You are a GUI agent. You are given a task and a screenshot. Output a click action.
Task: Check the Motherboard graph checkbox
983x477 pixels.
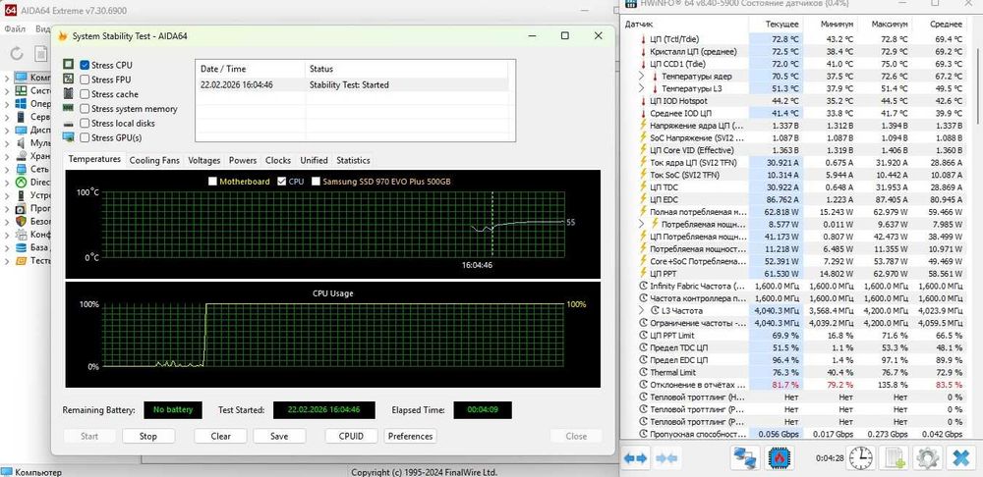coord(212,181)
